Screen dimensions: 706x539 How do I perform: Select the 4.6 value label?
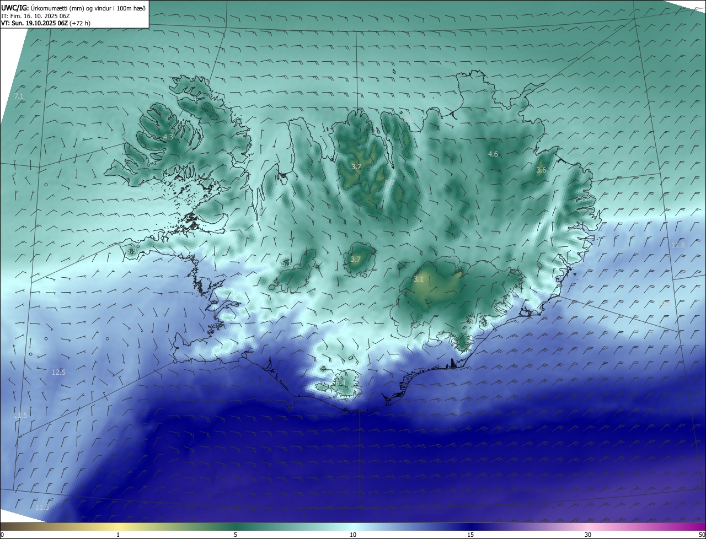click(x=493, y=154)
